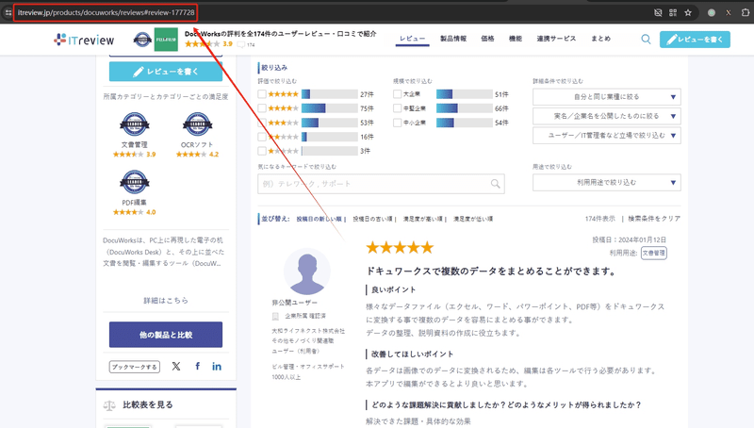Open the PDF編集 category badge
The image size is (754, 428).
coord(134,182)
